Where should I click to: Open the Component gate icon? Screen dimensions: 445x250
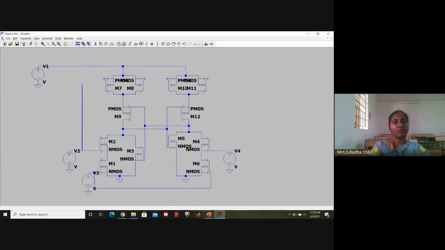(168, 44)
